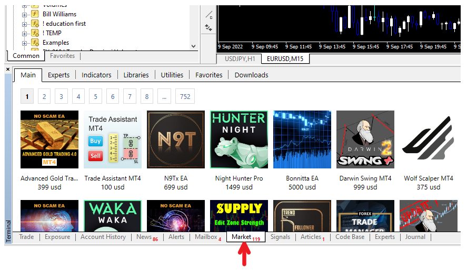Open the Bonnitta EA product thumbnail
Viewport: 467px width, 270px height.
click(x=302, y=139)
